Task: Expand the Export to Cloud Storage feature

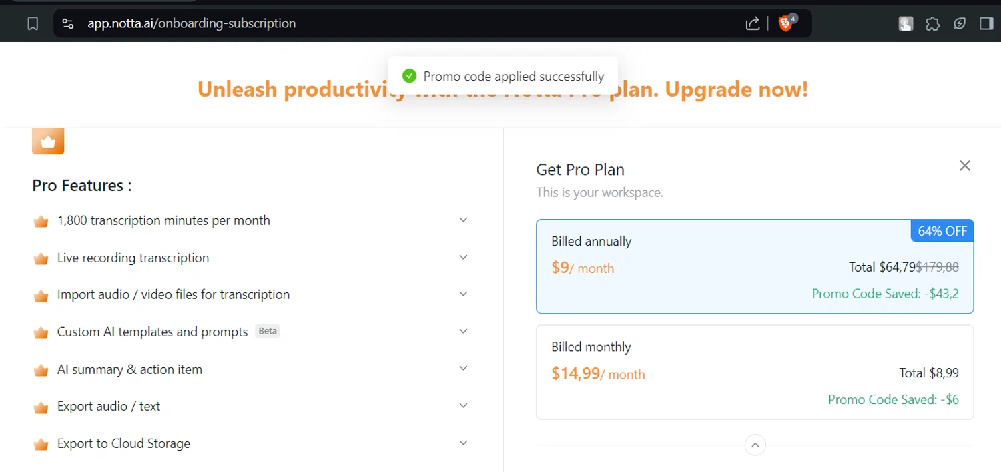Action: coord(463,443)
